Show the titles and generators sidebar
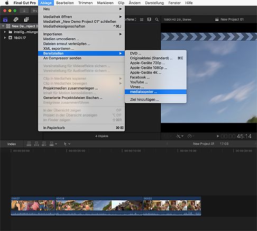The width and height of the screenshot is (257, 231). [26, 19]
